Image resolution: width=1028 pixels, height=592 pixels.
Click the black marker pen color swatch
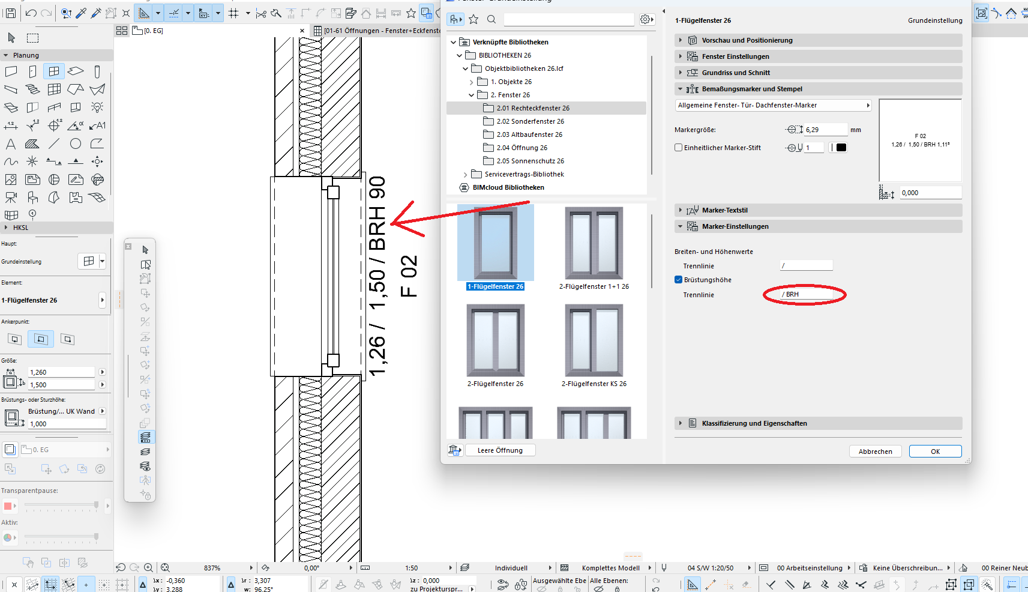point(841,147)
